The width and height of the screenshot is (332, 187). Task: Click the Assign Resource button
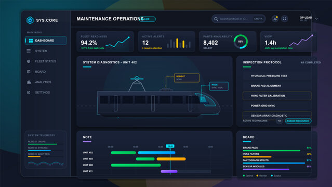pos(298,121)
